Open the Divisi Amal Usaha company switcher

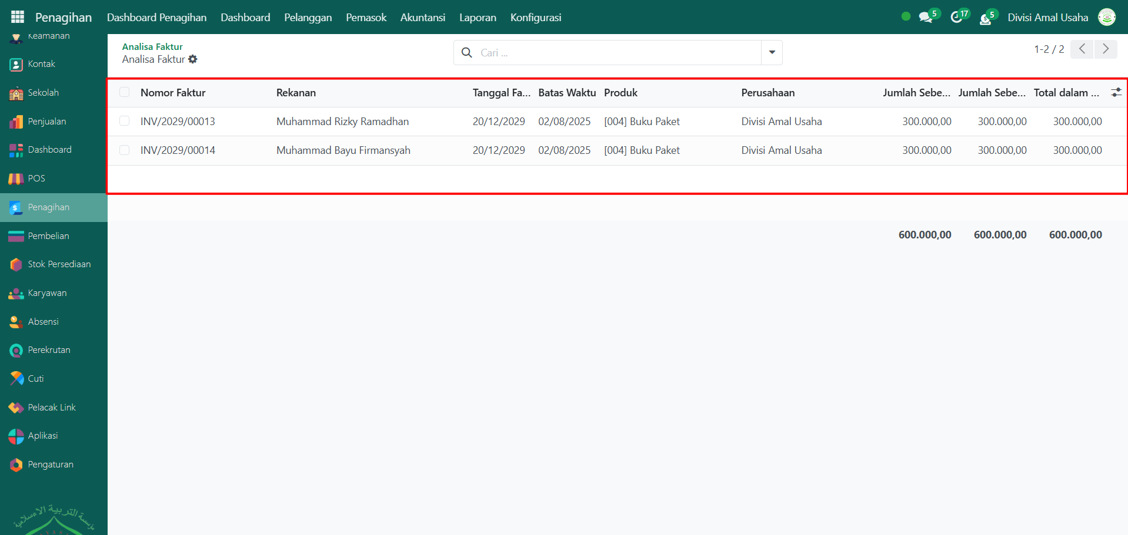tap(1047, 18)
